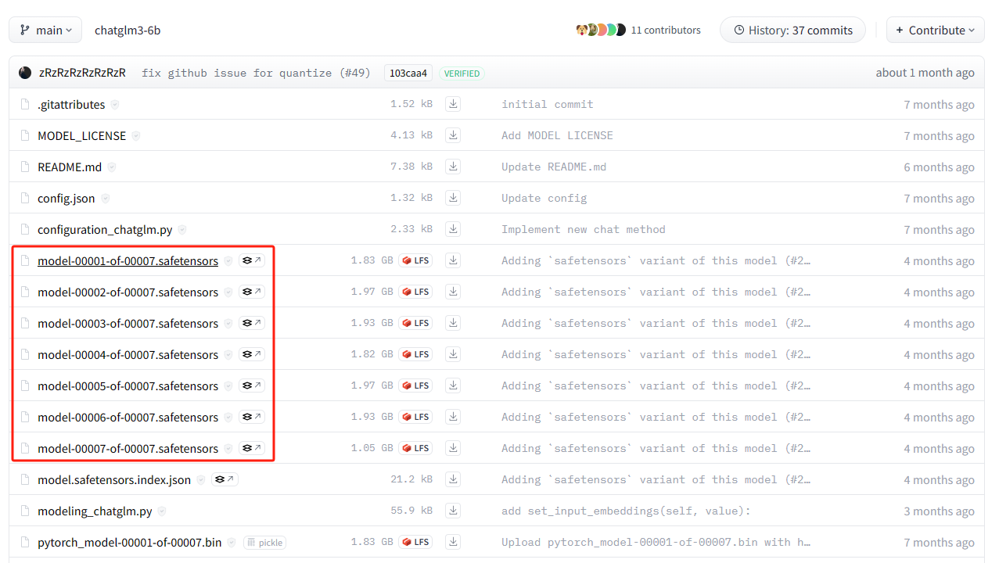The image size is (999, 563).
Task: Download pytorch_model-00001-of-00007.bin
Action: coord(453,542)
